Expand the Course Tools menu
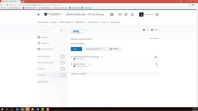The width and height of the screenshot is (198, 111). 94,22
